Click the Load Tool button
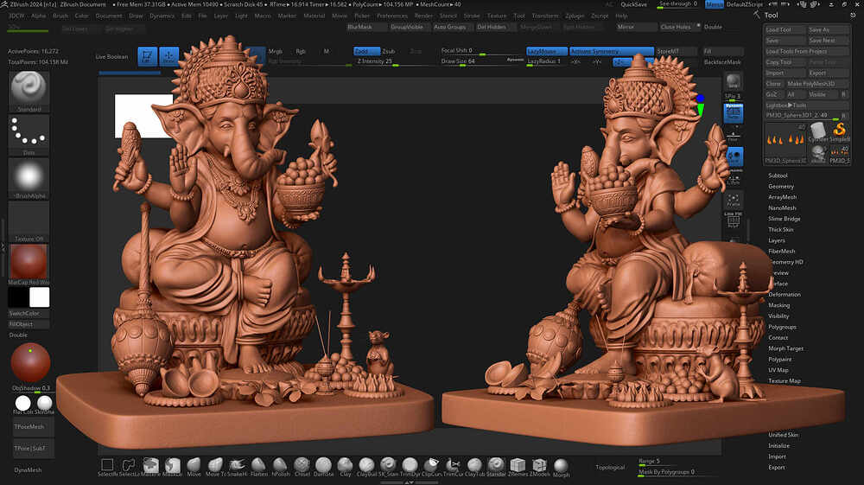The width and height of the screenshot is (864, 485). click(x=785, y=29)
